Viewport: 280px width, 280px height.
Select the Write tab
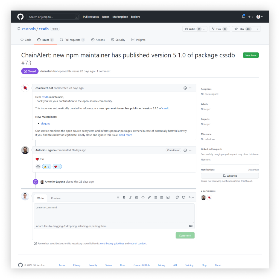pyautogui.click(x=40, y=198)
